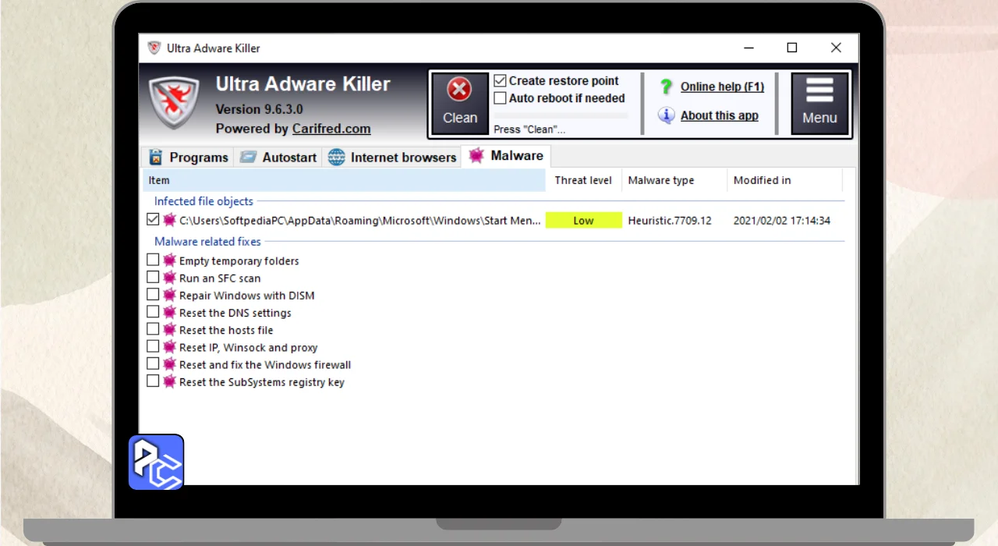The image size is (998, 546).
Task: Click the Heuristic.7709.12 malware type
Action: point(670,221)
